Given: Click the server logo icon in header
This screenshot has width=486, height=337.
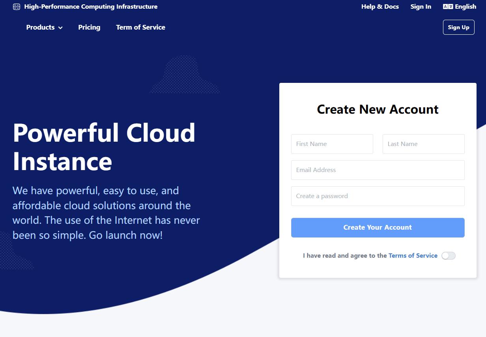Looking at the screenshot, I should tap(16, 7).
